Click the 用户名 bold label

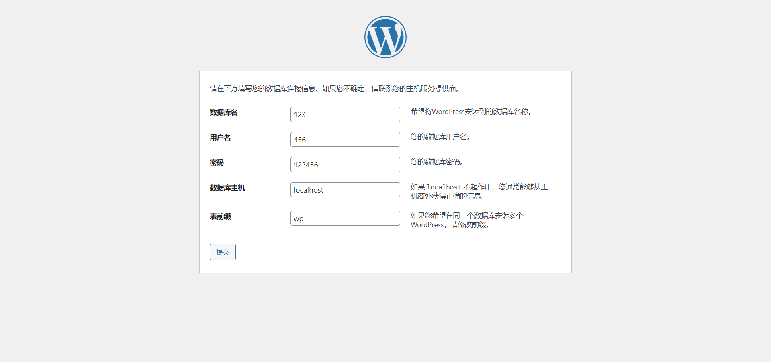point(220,138)
